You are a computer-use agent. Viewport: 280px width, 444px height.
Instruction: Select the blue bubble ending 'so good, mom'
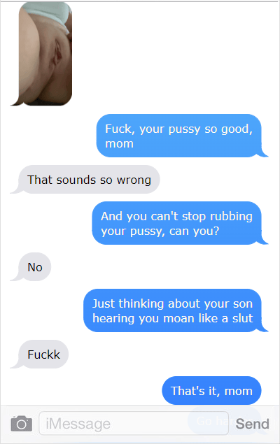178,136
